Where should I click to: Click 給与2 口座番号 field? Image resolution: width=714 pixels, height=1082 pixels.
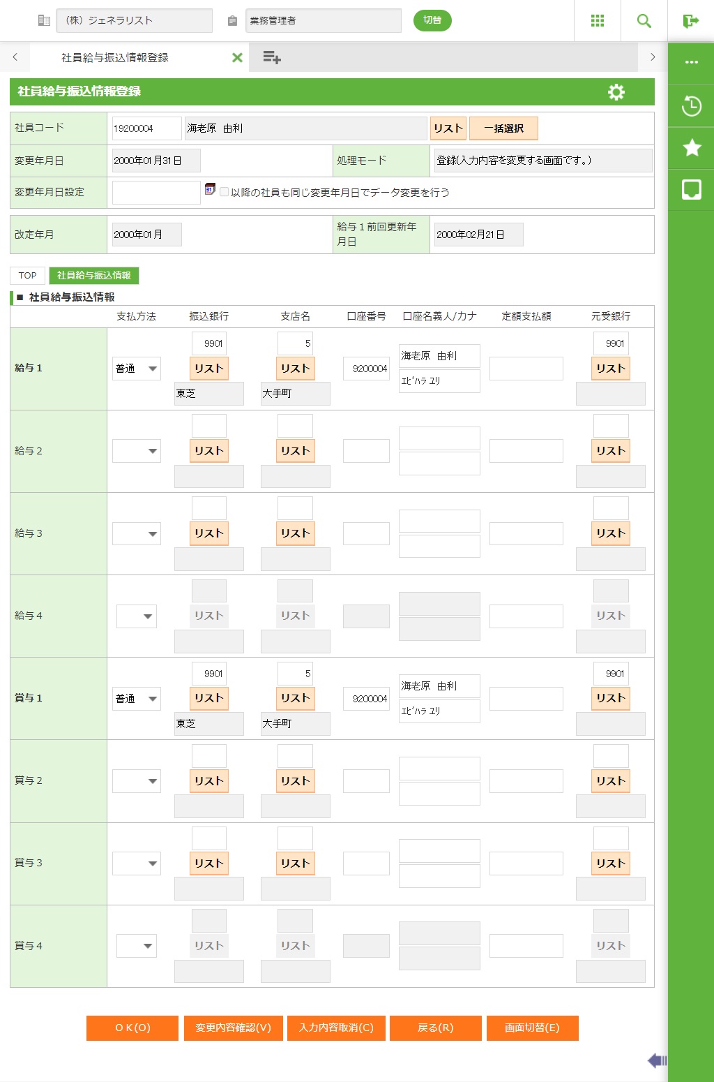tap(366, 451)
